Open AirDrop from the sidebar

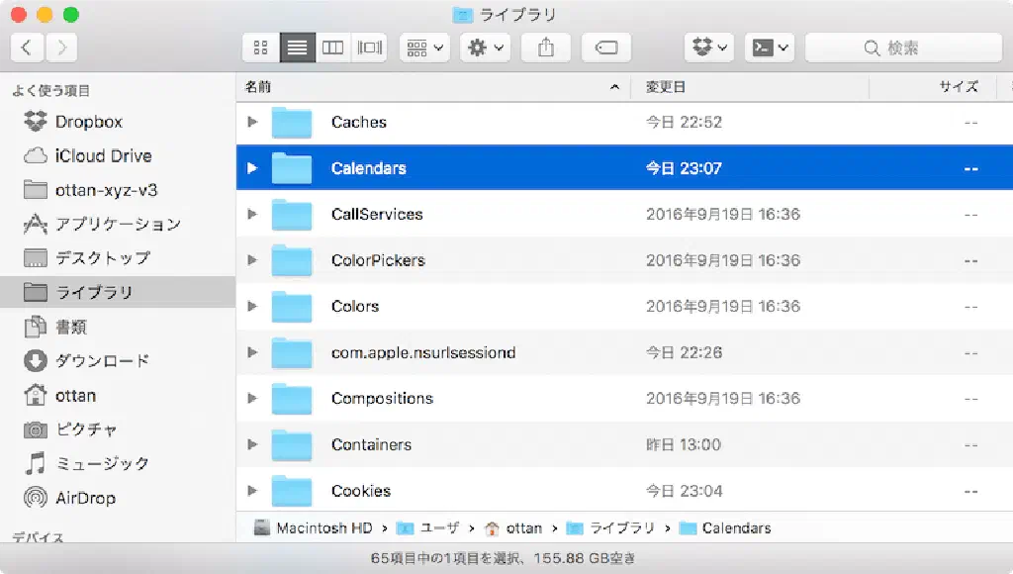[84, 498]
